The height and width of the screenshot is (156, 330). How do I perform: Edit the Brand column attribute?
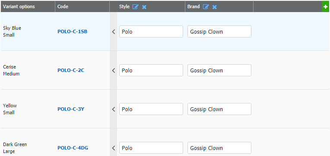(206, 7)
